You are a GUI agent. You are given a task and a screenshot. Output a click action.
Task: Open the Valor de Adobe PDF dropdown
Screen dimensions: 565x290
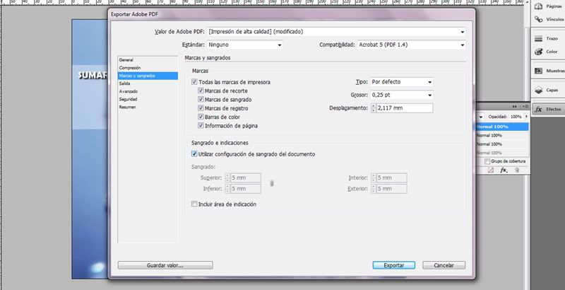point(337,32)
